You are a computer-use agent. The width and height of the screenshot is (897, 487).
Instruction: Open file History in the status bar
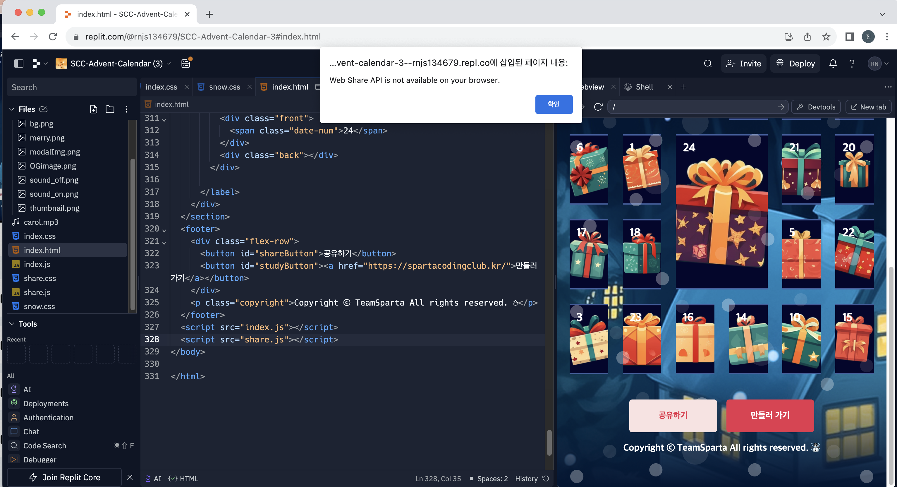pyautogui.click(x=532, y=478)
